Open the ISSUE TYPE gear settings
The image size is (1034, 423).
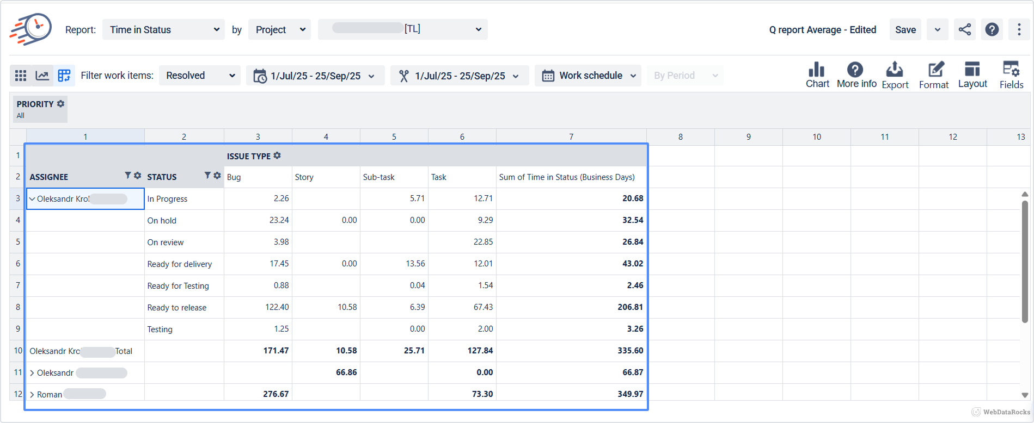(277, 155)
